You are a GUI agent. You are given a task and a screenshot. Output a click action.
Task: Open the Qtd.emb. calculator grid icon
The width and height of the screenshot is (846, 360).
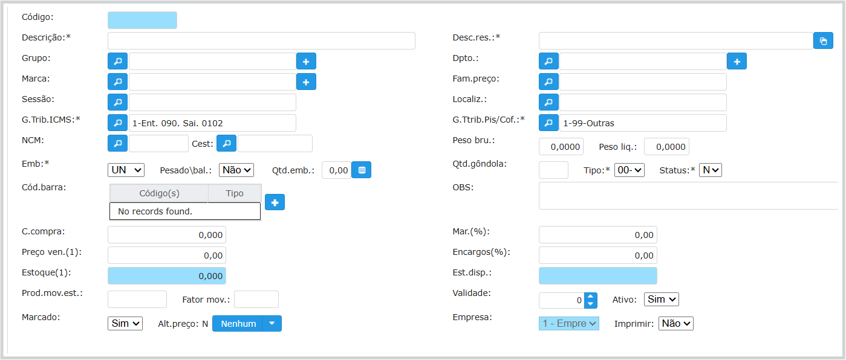362,170
